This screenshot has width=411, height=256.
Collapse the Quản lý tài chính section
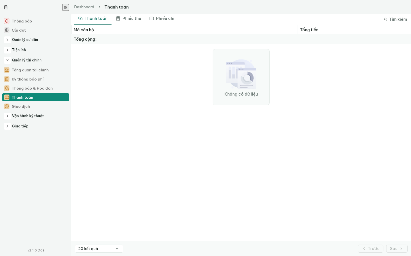7,60
